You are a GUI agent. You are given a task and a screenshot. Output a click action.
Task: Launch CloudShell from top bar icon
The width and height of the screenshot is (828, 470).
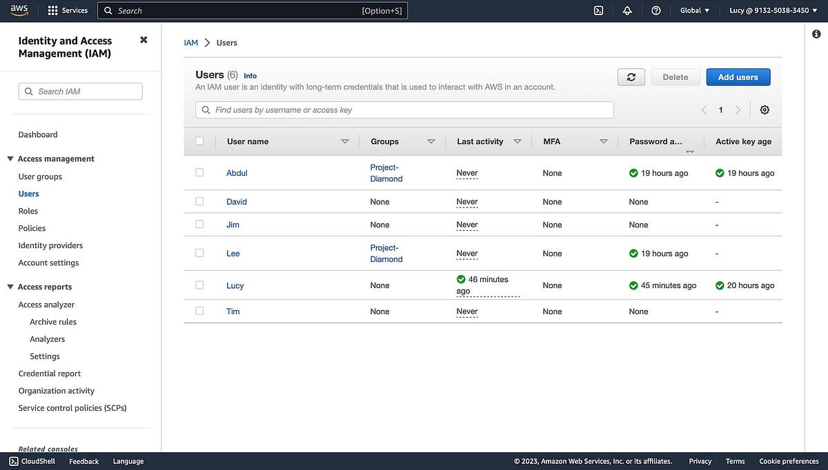[x=599, y=10]
